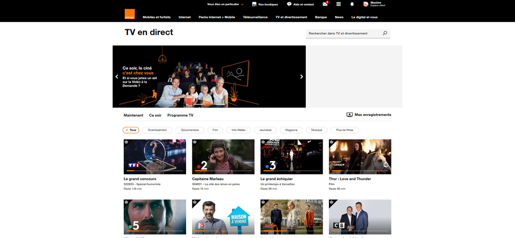The width and height of the screenshot is (515, 238).
Task: Click the Nos boutiques store icon
Action: click(x=254, y=4)
